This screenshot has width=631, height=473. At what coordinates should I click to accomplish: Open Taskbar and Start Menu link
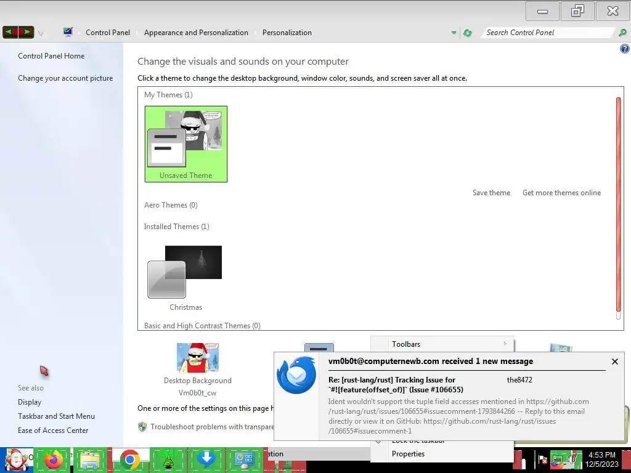(x=56, y=416)
